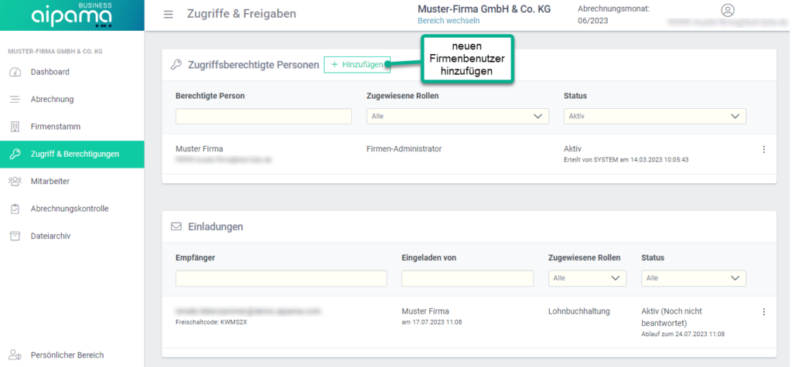Click the Dateiarchiv archive box icon
792x367 pixels.
click(15, 236)
